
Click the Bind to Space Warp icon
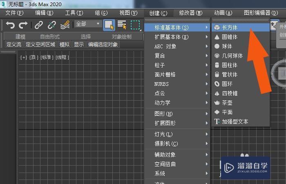[65, 25]
